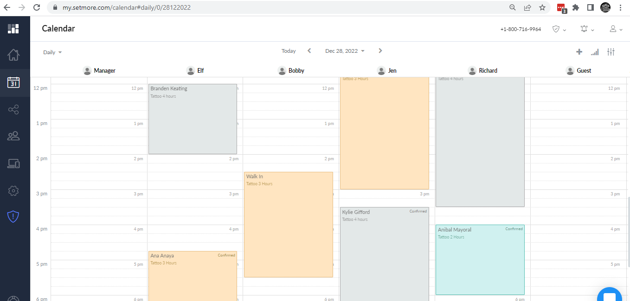Screen dimensions: 630x301
Task: Open Branden Keating's appointment
Action: pos(193,119)
